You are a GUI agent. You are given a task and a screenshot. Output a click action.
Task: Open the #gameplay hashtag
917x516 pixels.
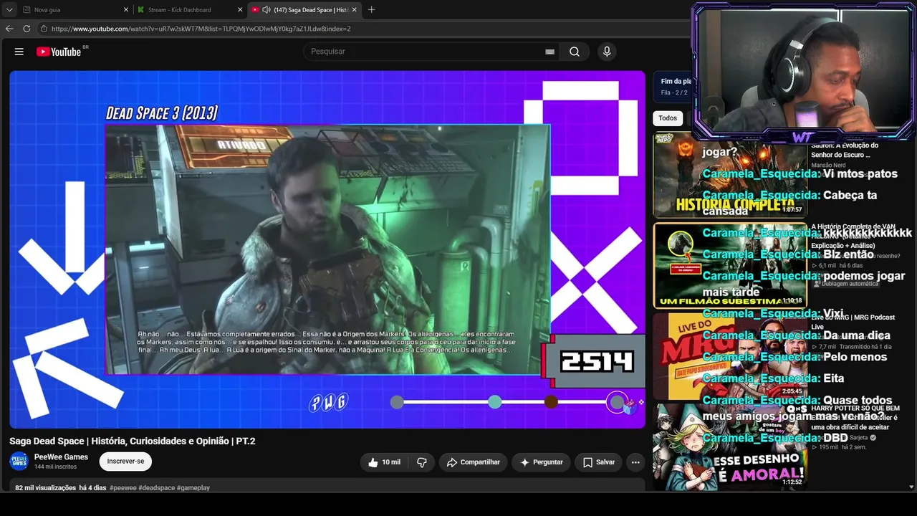(x=193, y=488)
